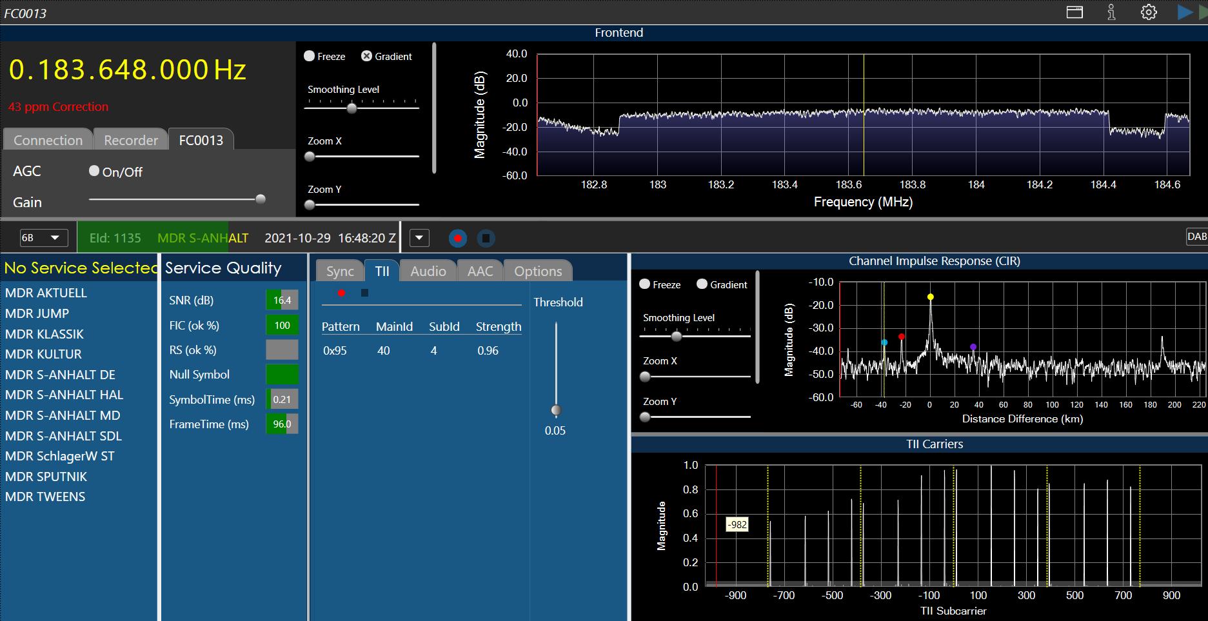Click the CIR controls vertical scrollbar
This screenshot has width=1208, height=621.
click(757, 327)
